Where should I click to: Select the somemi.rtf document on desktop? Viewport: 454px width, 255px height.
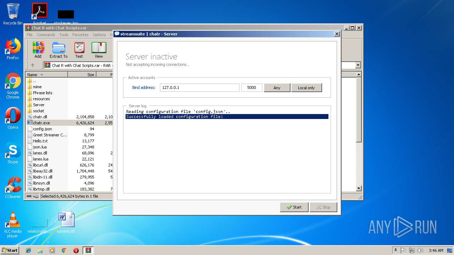click(66, 222)
